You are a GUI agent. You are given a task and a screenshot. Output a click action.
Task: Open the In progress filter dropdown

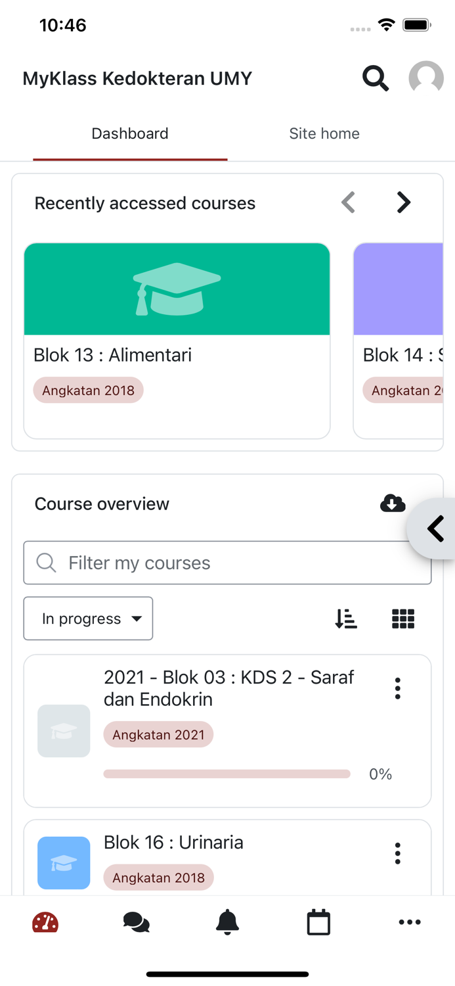point(88,618)
